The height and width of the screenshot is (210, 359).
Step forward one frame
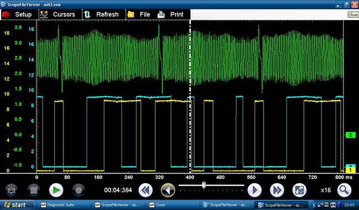(x=254, y=190)
